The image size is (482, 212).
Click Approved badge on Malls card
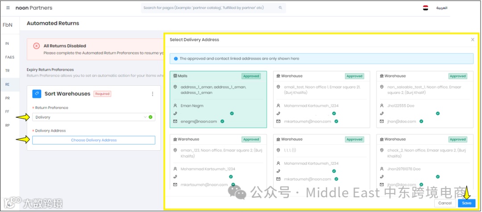[x=251, y=76]
